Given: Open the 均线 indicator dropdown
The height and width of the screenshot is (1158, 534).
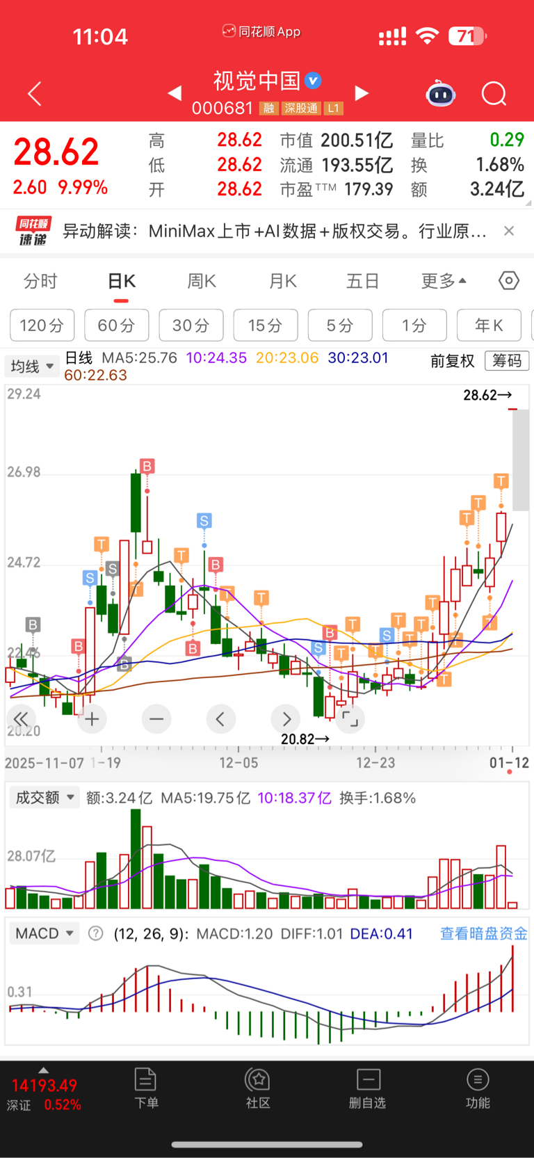Looking at the screenshot, I should pyautogui.click(x=32, y=366).
